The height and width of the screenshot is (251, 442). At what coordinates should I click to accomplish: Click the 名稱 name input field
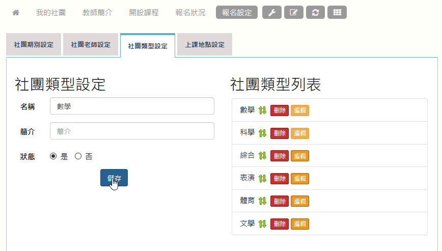point(132,106)
